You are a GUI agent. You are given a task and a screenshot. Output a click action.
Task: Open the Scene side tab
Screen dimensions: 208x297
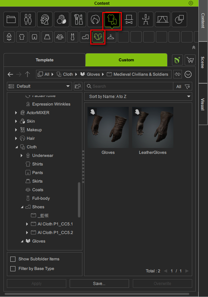203,62
